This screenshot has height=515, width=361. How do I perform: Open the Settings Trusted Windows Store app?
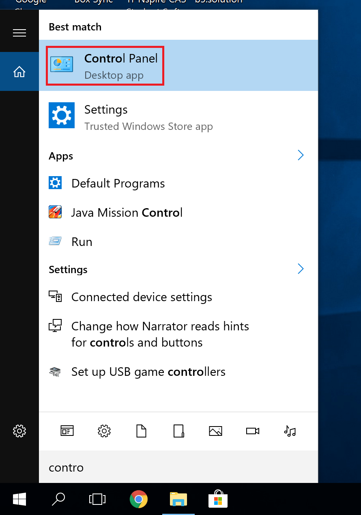pos(105,115)
